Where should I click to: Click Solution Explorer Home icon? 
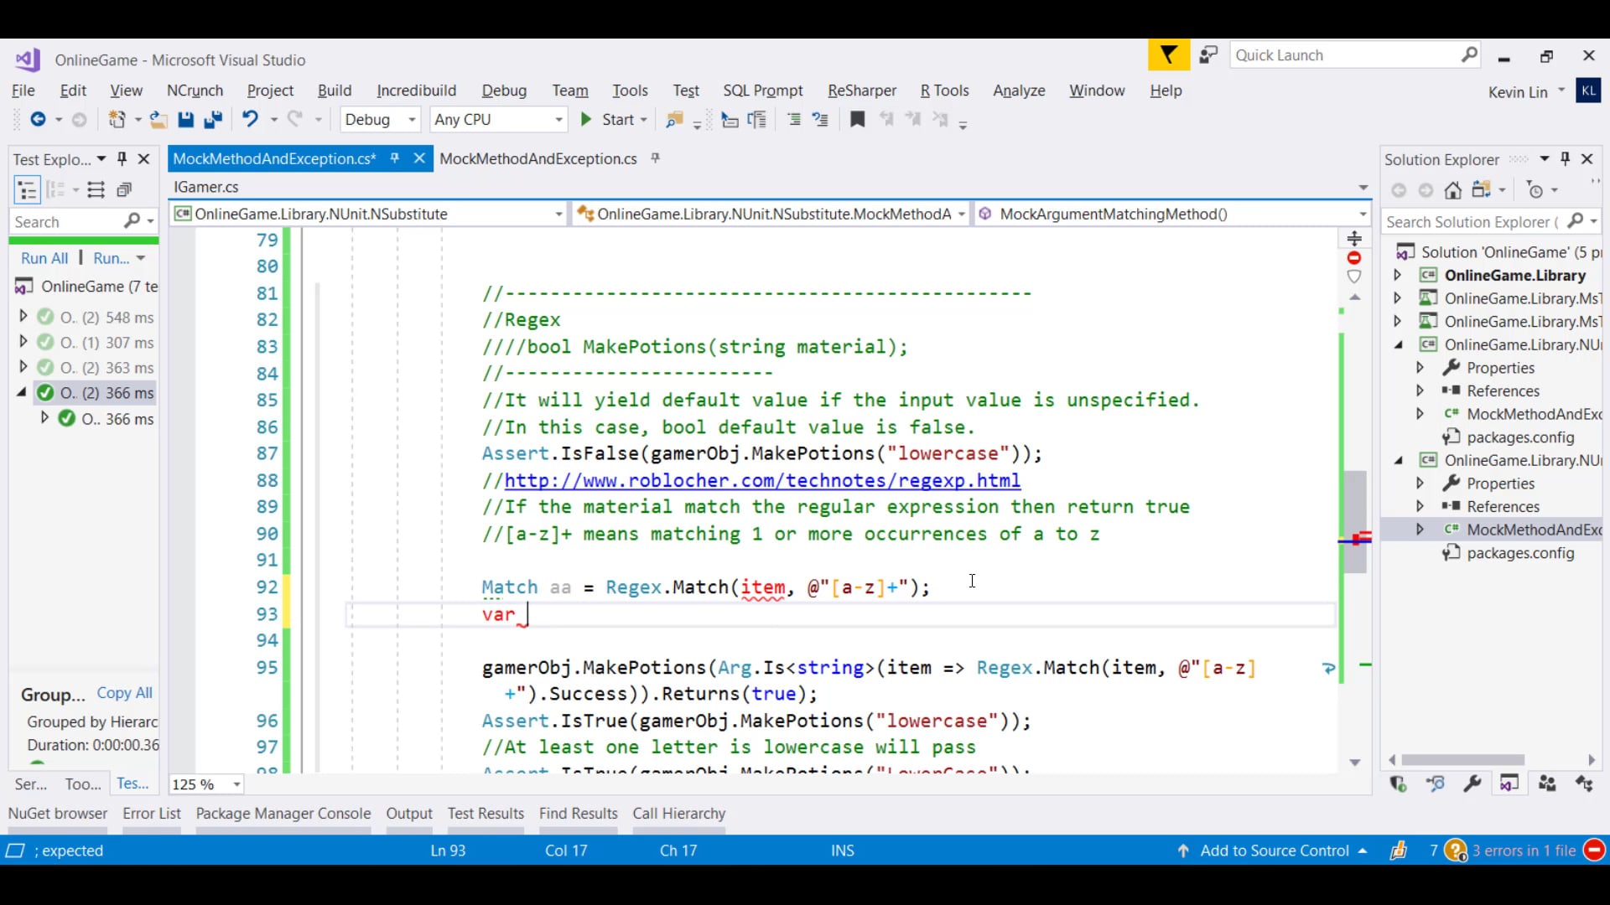pos(1453,191)
